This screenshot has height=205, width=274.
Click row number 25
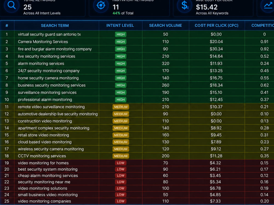(7, 201)
